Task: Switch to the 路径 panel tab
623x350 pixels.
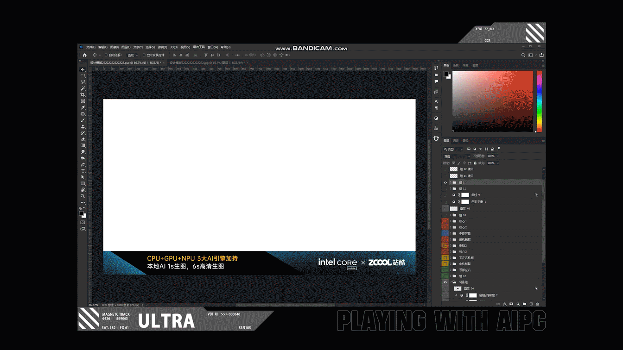Action: (465, 141)
